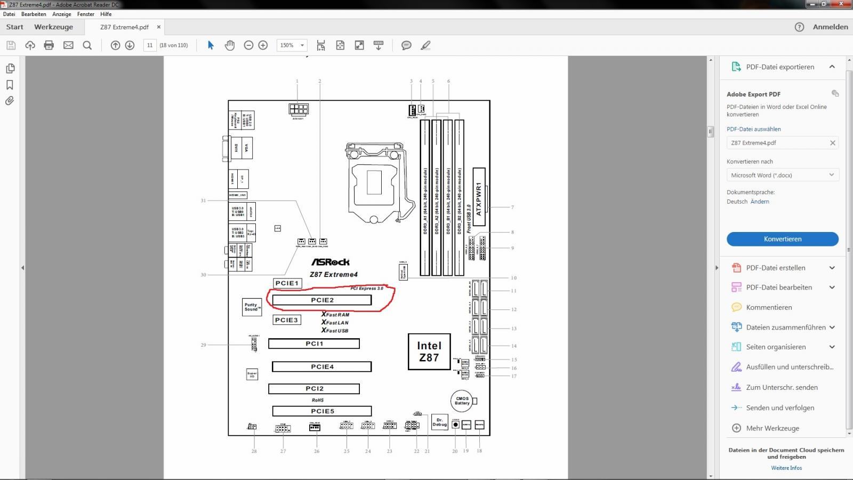Go to previous page arrow
This screenshot has width=853, height=480.
click(115, 45)
